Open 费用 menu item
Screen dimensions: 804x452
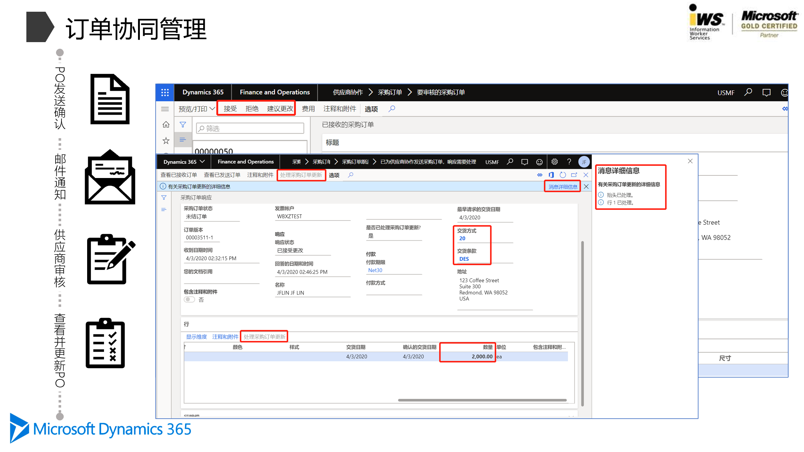308,109
